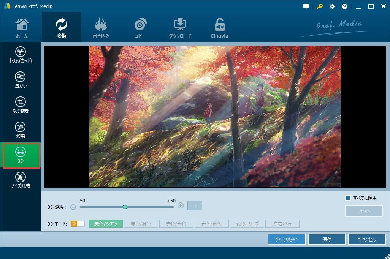The width and height of the screenshot is (390, 259).
Task: Select the Trim (トリム) tool
Action: [21, 55]
